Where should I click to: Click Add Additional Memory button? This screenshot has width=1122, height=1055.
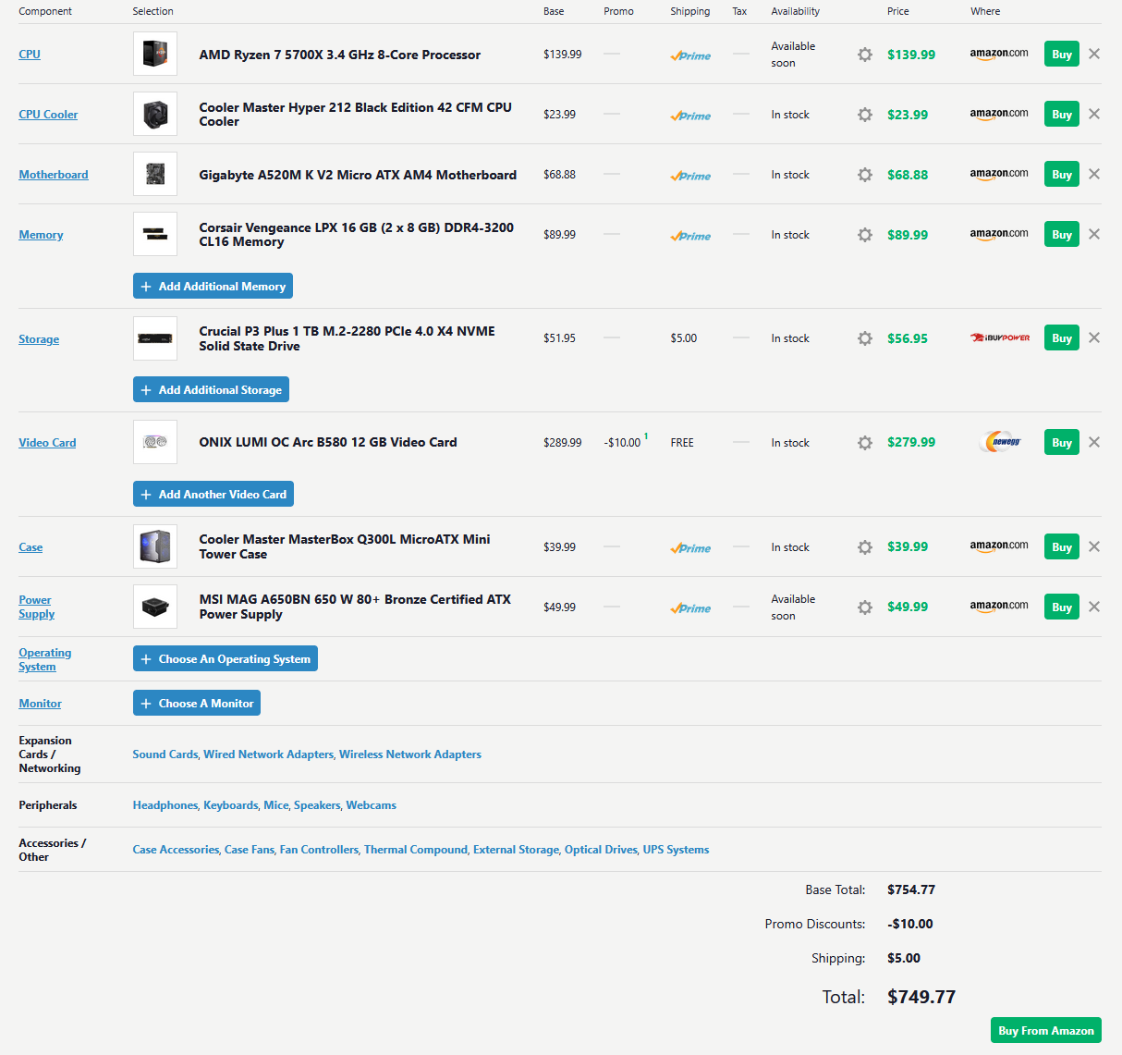[x=213, y=286]
